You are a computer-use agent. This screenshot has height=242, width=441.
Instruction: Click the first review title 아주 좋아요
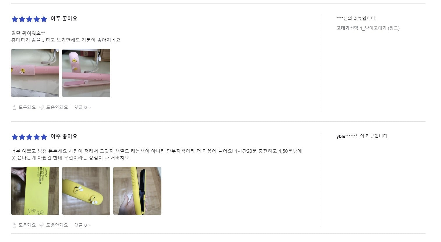pyautogui.click(x=64, y=19)
